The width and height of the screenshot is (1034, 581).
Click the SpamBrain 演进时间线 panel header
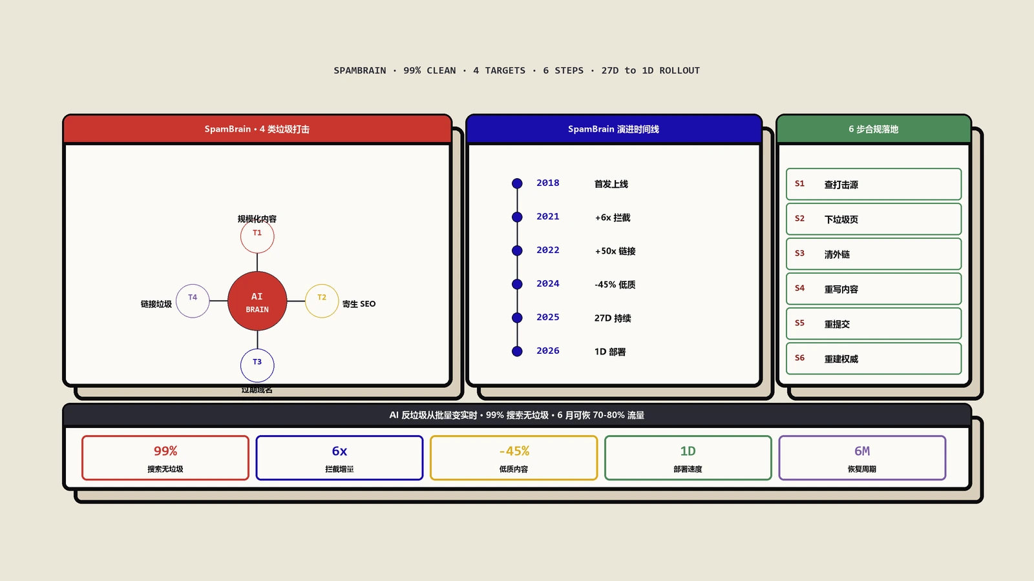pyautogui.click(x=614, y=129)
